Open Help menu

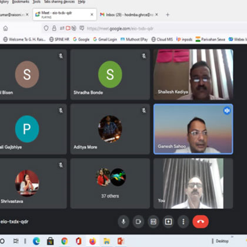(82, 2)
